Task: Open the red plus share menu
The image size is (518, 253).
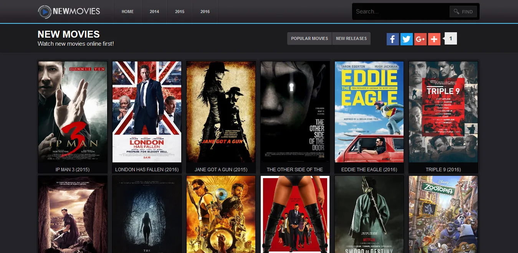Action: (x=434, y=39)
